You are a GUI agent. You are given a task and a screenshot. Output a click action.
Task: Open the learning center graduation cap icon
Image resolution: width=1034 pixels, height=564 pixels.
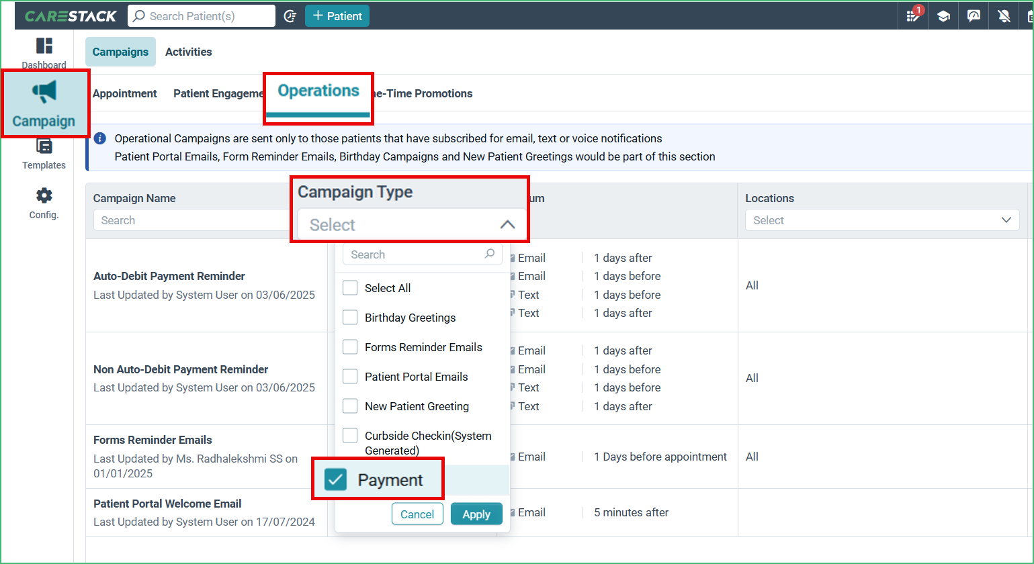point(943,15)
